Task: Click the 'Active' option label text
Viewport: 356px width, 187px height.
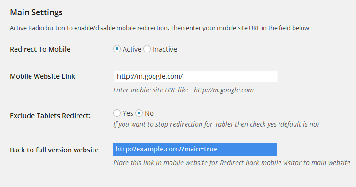Action: pyautogui.click(x=132, y=49)
